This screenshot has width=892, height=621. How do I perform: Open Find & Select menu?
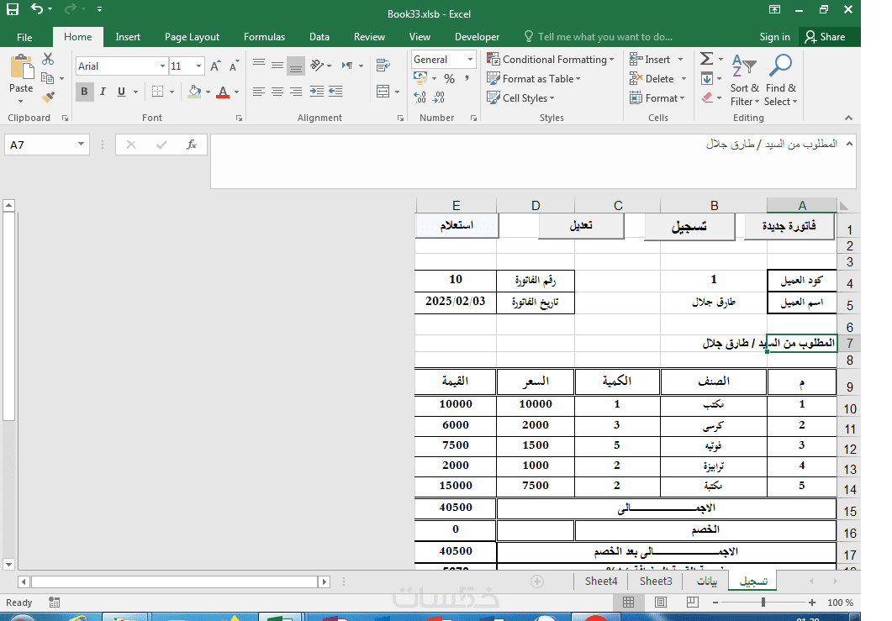pos(780,80)
